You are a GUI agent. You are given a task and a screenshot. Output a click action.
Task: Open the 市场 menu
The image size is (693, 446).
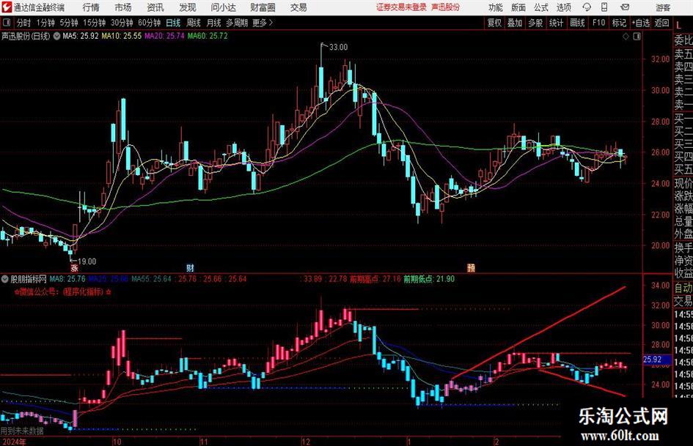[x=123, y=7]
